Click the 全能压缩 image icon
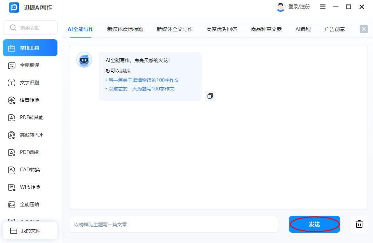373x243 pixels. coord(12,204)
